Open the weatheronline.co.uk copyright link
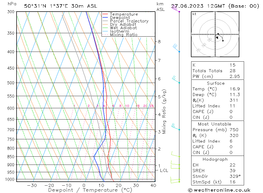 tap(219, 190)
